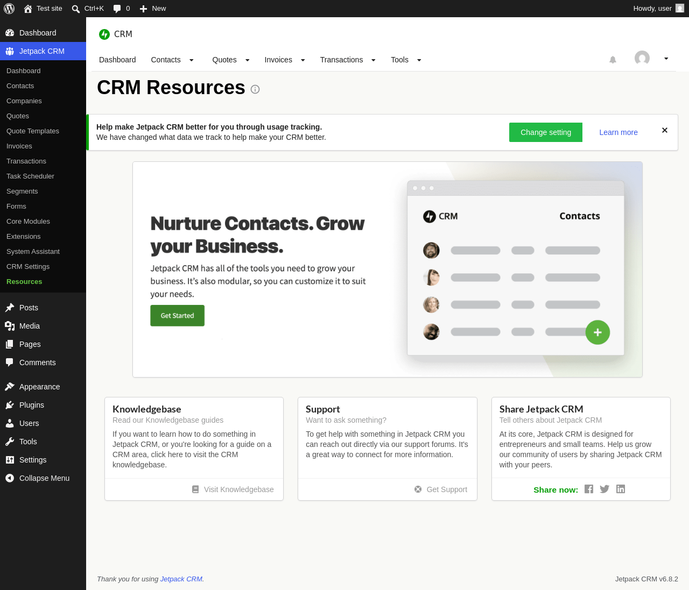Screen dimensions: 689x590
Task: Click the Comments icon in sidebar
Action: [x=10, y=362]
